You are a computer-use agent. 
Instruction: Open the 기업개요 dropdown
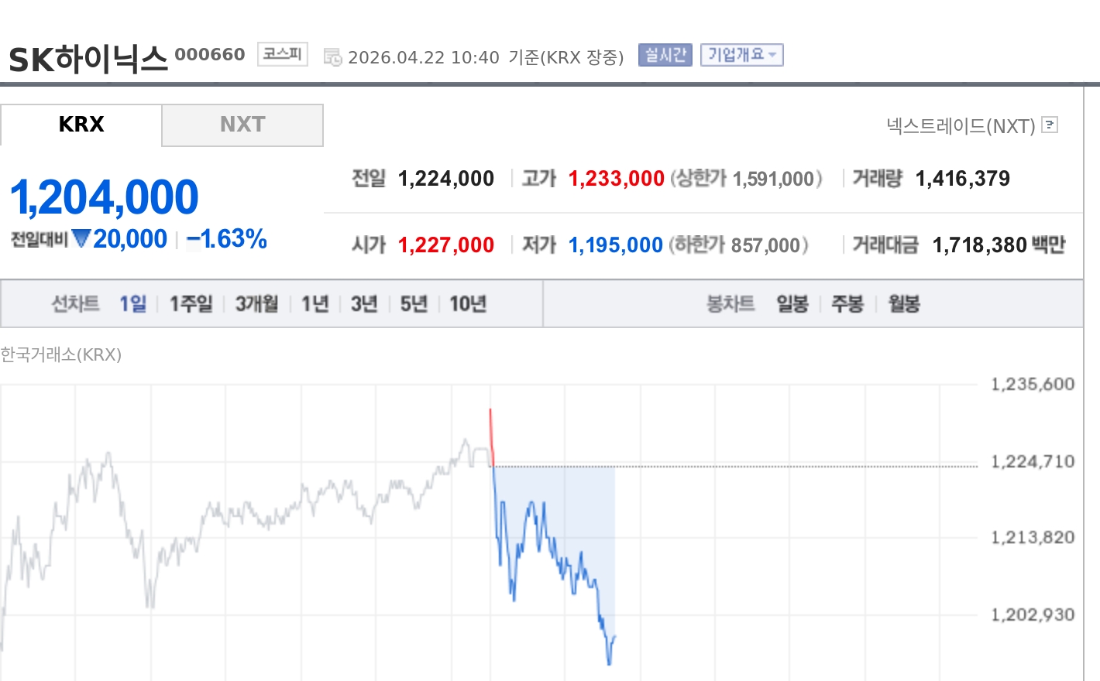(741, 54)
